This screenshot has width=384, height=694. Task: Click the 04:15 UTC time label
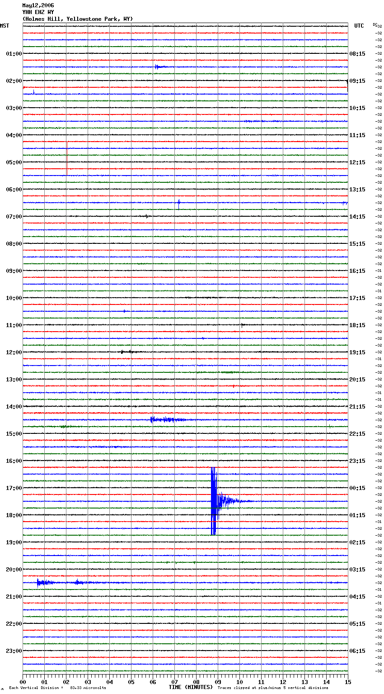pyautogui.click(x=357, y=597)
